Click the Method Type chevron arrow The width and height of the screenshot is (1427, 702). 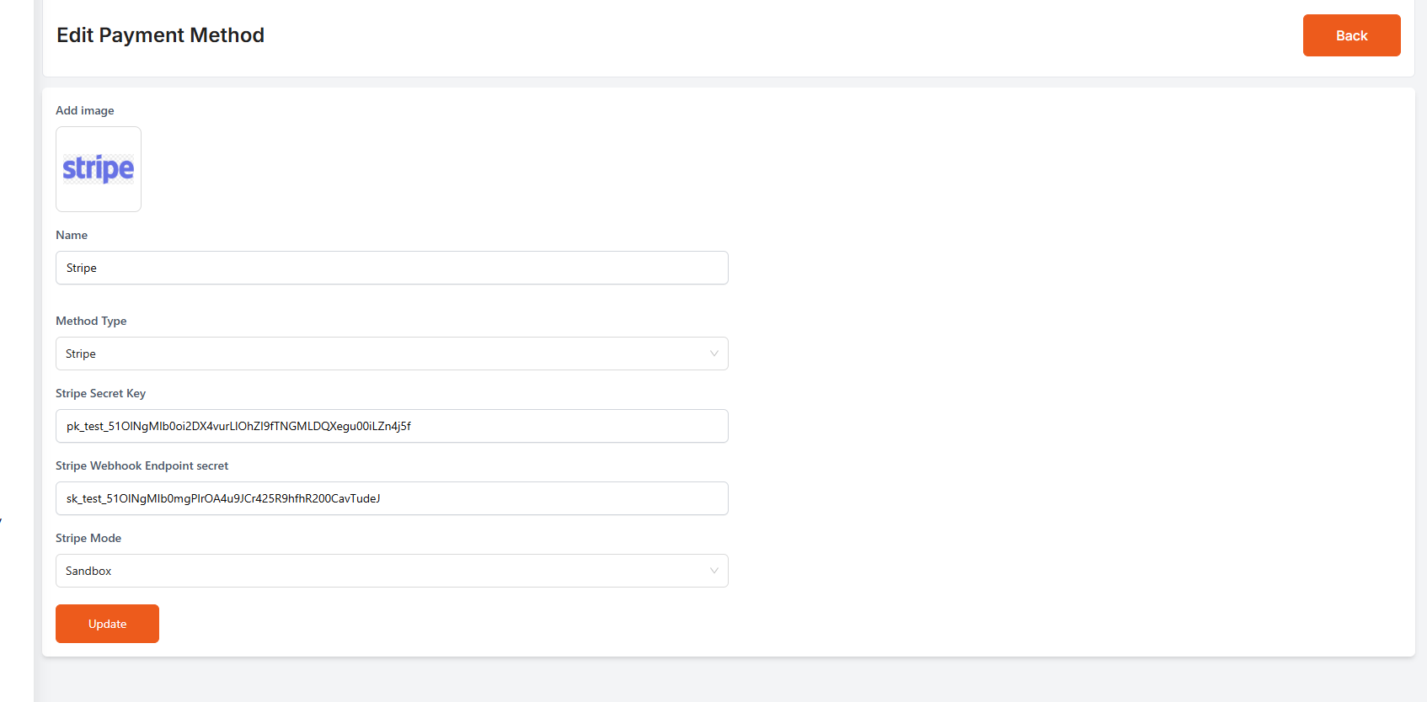(x=713, y=354)
